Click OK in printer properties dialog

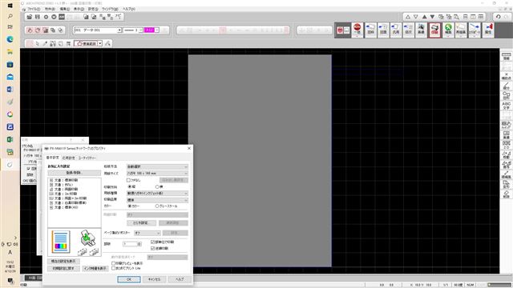point(129,279)
